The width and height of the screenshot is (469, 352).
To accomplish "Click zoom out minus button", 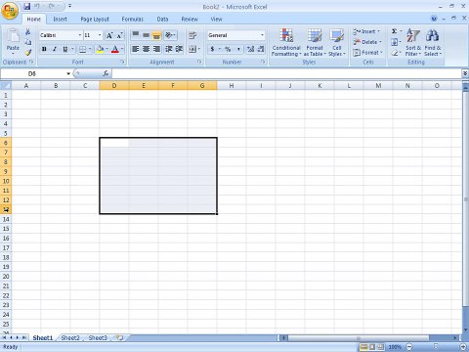I will [x=409, y=347].
